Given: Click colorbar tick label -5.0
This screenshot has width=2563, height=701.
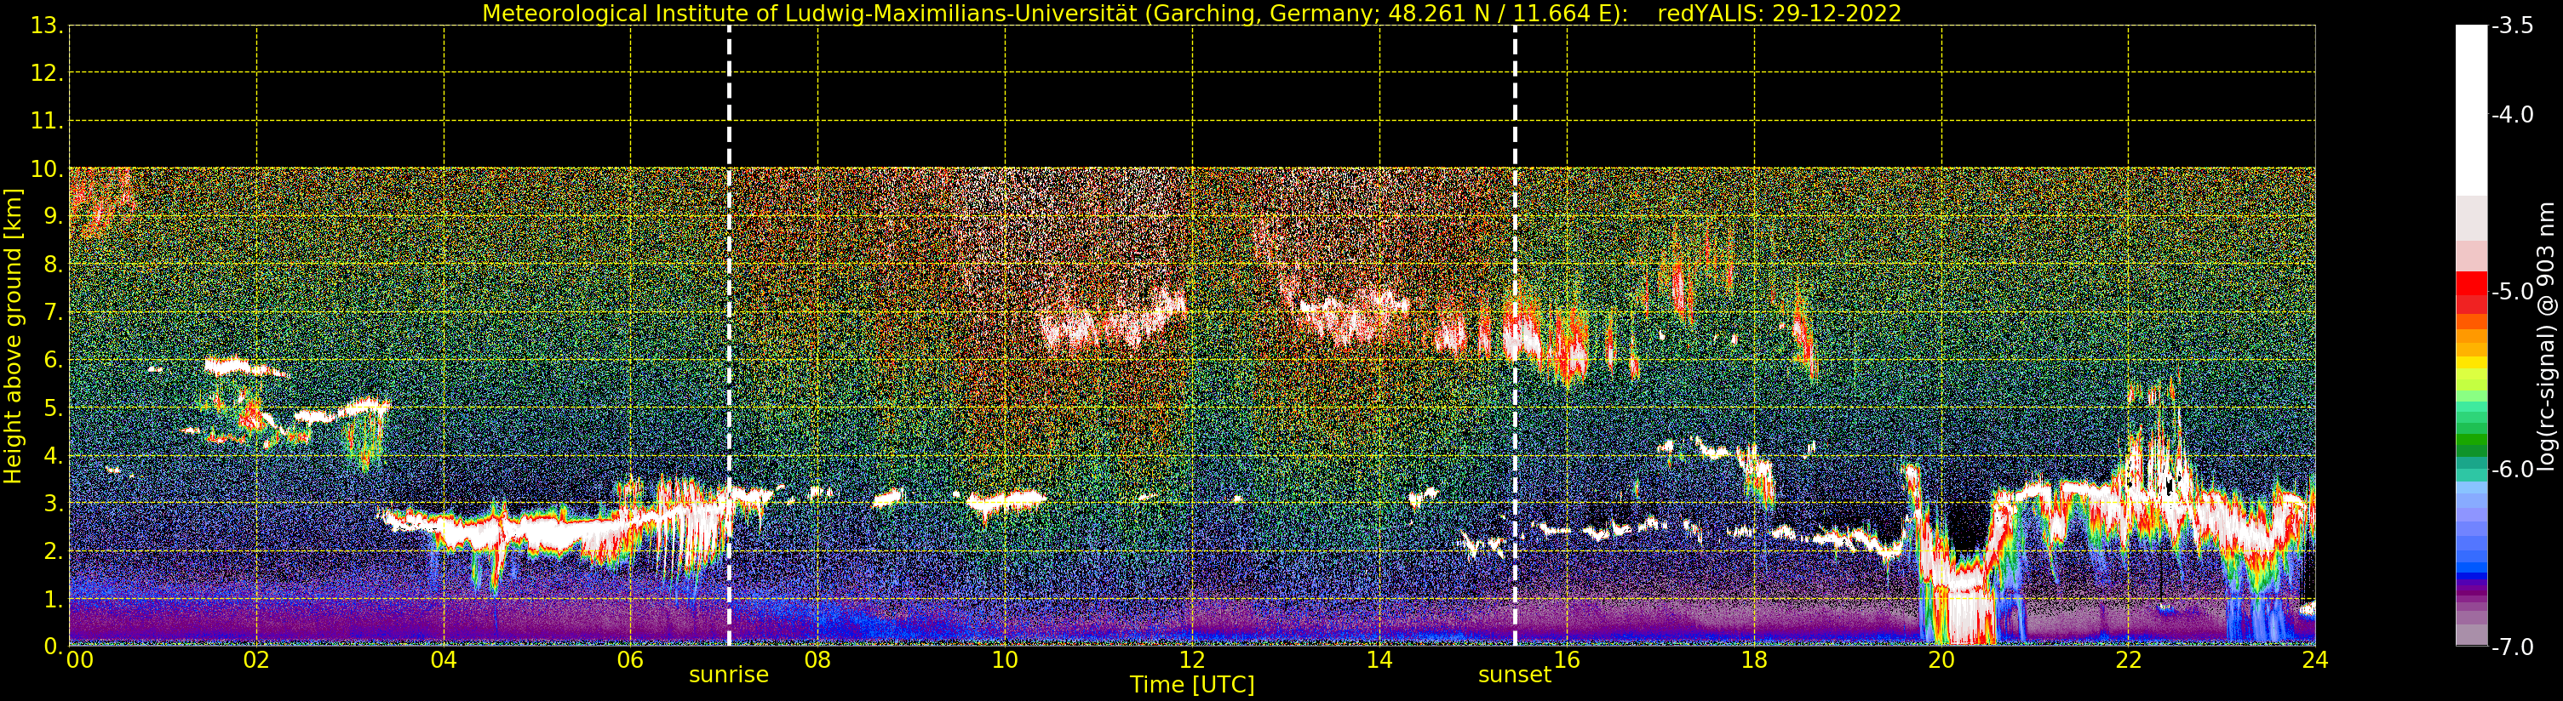Looking at the screenshot, I should (2514, 293).
